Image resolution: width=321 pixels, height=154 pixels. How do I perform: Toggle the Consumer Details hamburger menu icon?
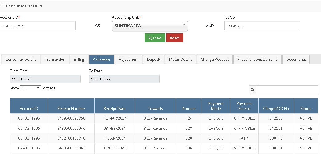(x=2, y=6)
